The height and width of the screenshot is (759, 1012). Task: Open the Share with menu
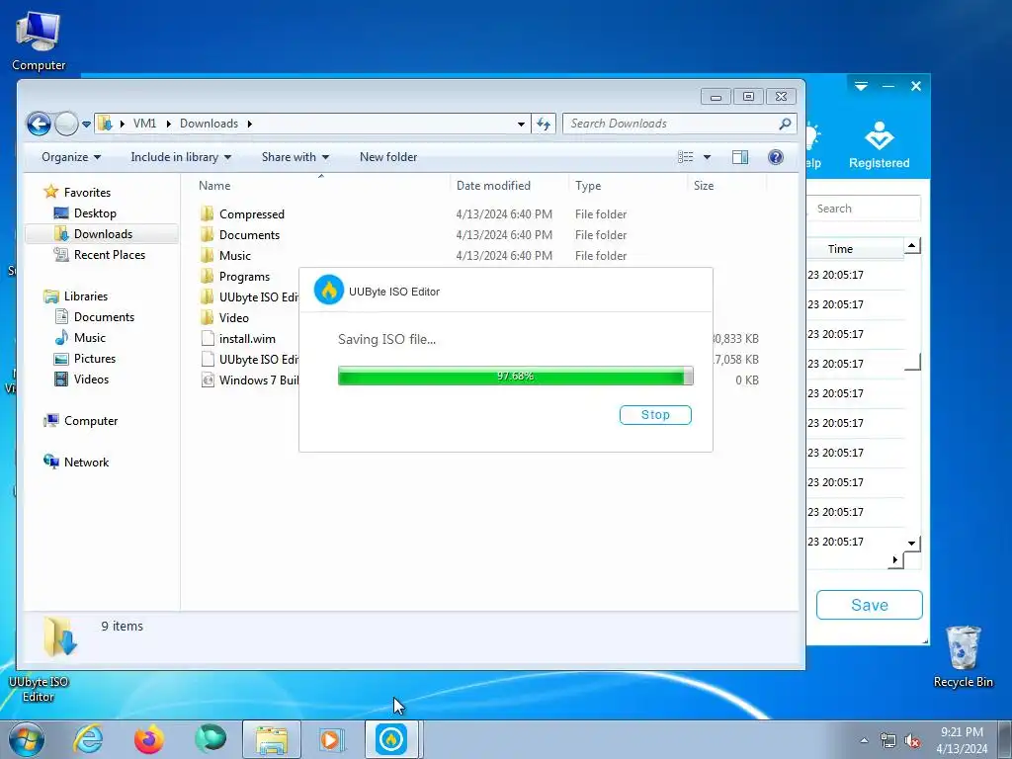tap(295, 157)
